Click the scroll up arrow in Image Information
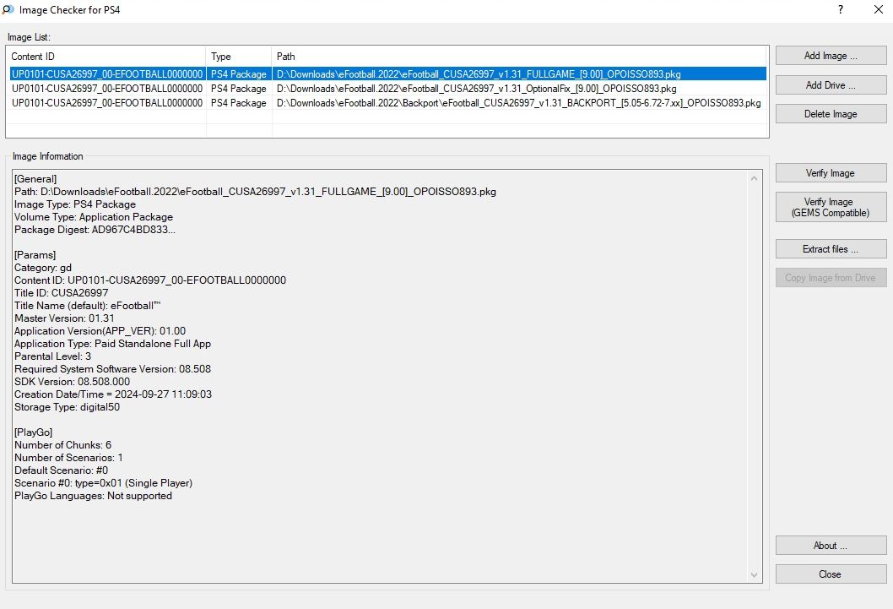 coord(755,178)
